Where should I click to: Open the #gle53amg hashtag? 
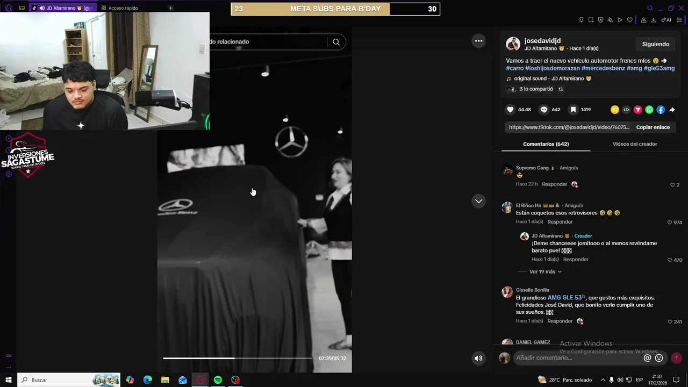coord(659,68)
